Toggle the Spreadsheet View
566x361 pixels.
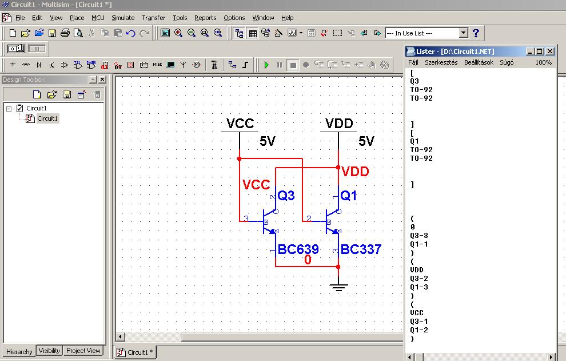coord(253,33)
